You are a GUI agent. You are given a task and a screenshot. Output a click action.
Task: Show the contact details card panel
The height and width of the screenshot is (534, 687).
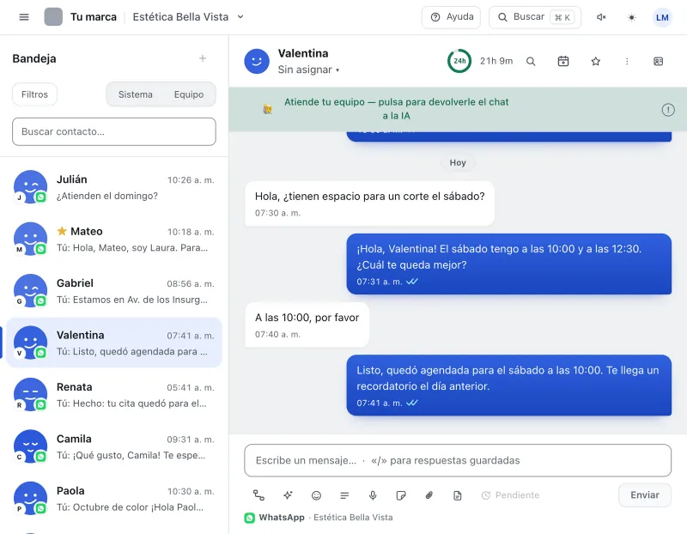click(658, 61)
